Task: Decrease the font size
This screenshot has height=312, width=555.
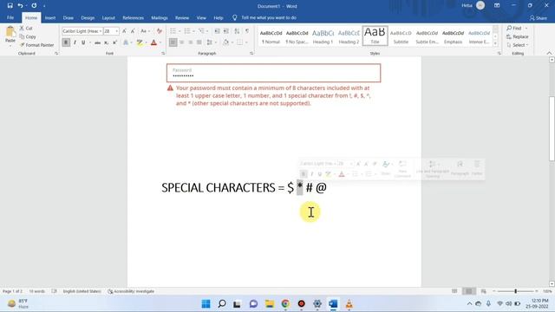Action: (x=133, y=31)
